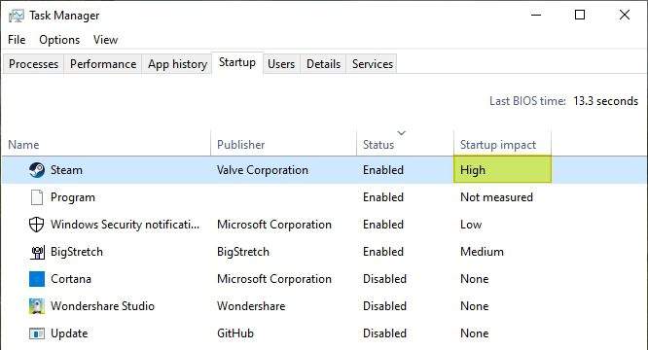Click the 13.3 seconds BIOS time value
The image size is (648, 350).
pyautogui.click(x=605, y=101)
